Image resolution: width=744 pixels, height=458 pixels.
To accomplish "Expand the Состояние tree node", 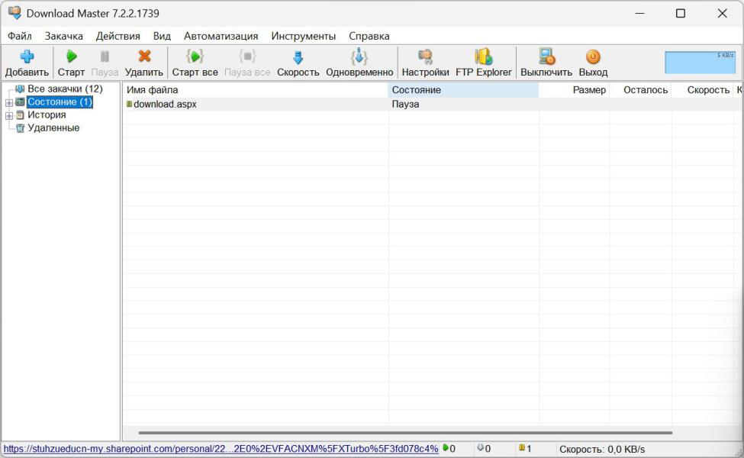I will pyautogui.click(x=9, y=102).
